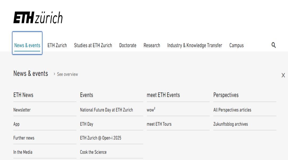Open the Campus navigation menu
288x160 pixels.
237,45
